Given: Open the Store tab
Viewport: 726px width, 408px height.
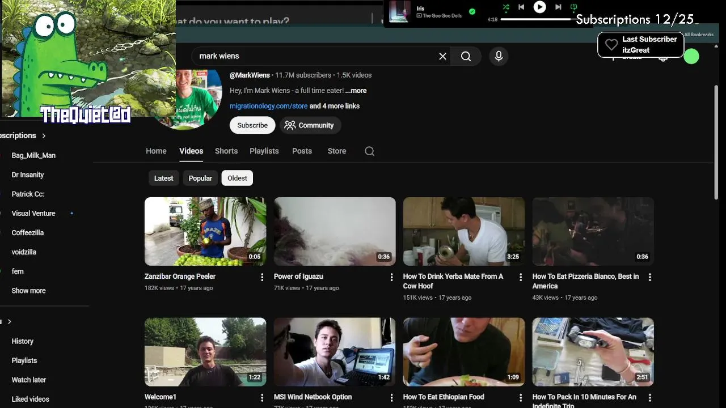Looking at the screenshot, I should pos(337,151).
